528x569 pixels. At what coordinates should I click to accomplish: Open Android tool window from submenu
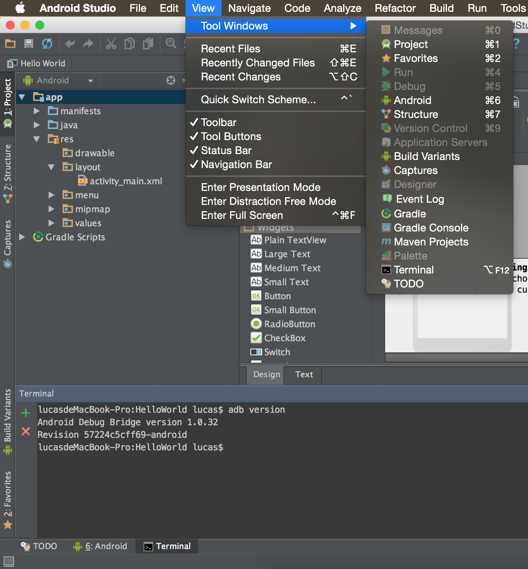point(440,100)
